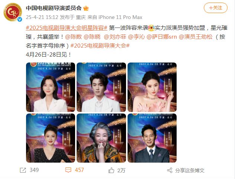Open the @演员王劲松 mention
This screenshot has height=179, width=235.
tap(196, 37)
